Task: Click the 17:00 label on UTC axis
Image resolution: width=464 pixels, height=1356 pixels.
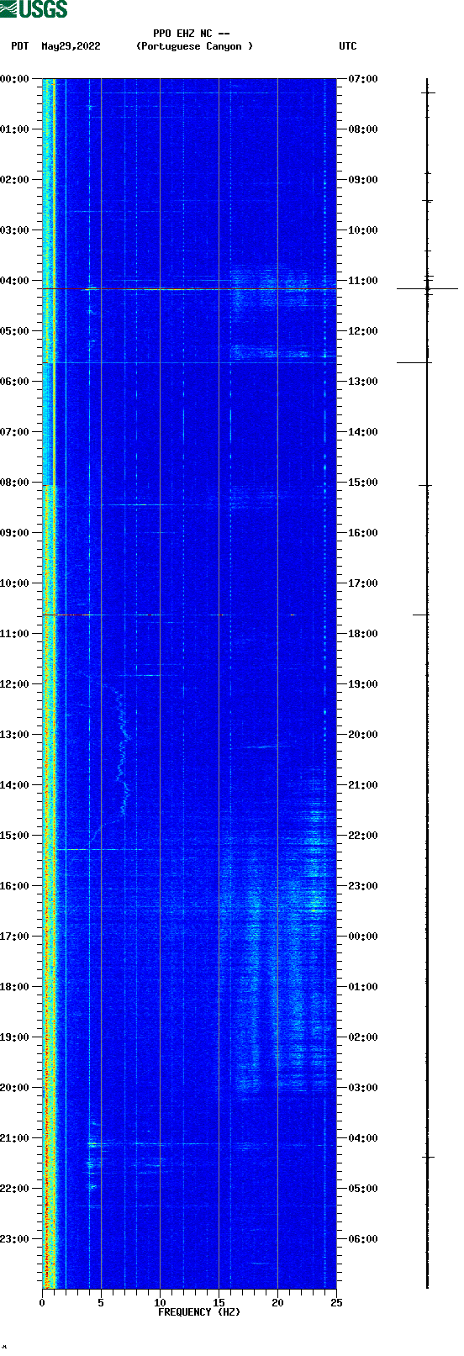Action: click(362, 583)
